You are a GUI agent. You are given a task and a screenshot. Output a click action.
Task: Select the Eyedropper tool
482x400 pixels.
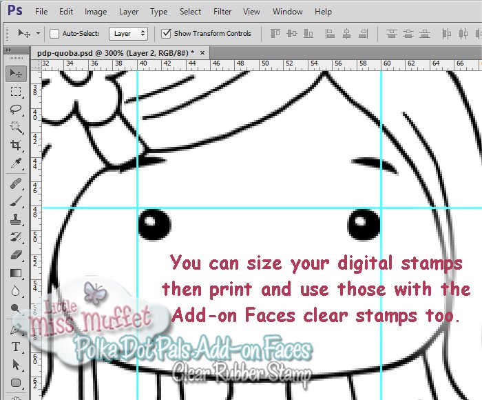click(x=16, y=163)
